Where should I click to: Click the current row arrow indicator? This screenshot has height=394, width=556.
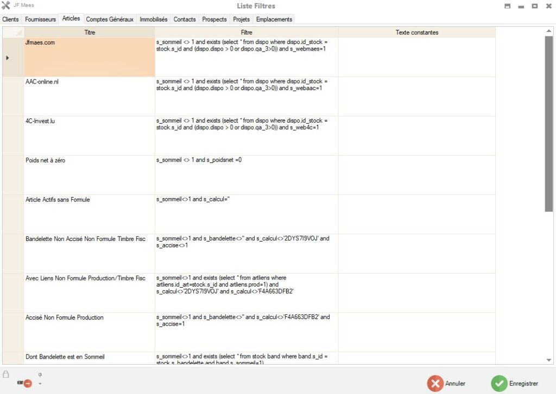(8, 58)
